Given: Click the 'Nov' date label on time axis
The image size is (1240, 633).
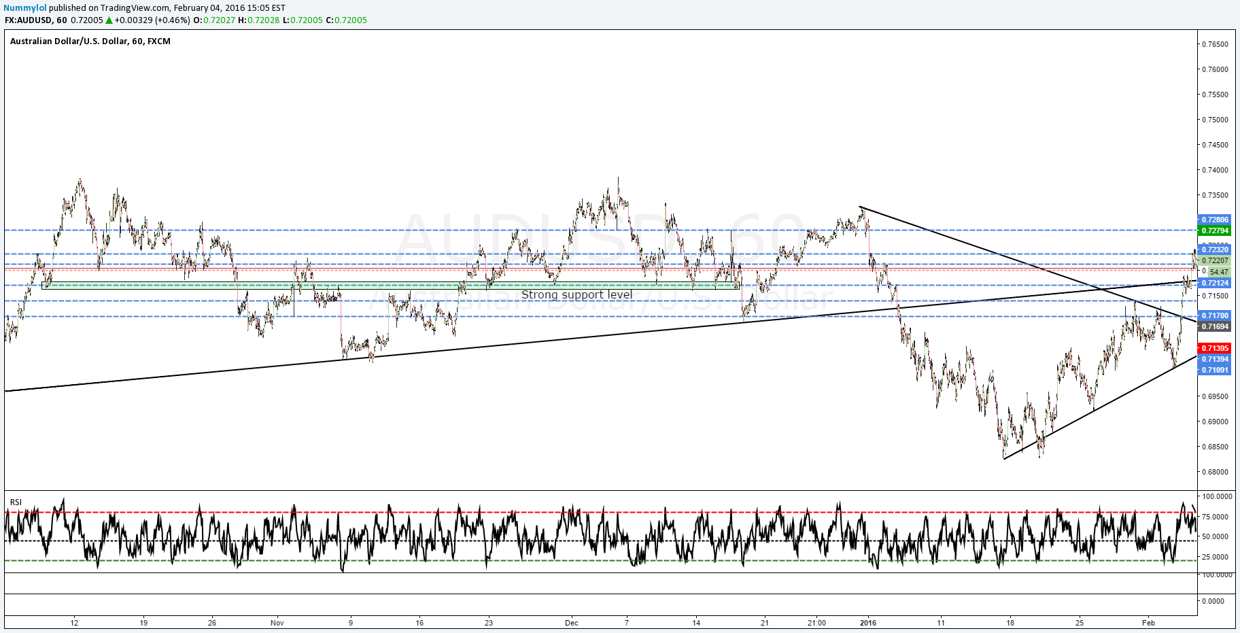Looking at the screenshot, I should click(x=277, y=622).
